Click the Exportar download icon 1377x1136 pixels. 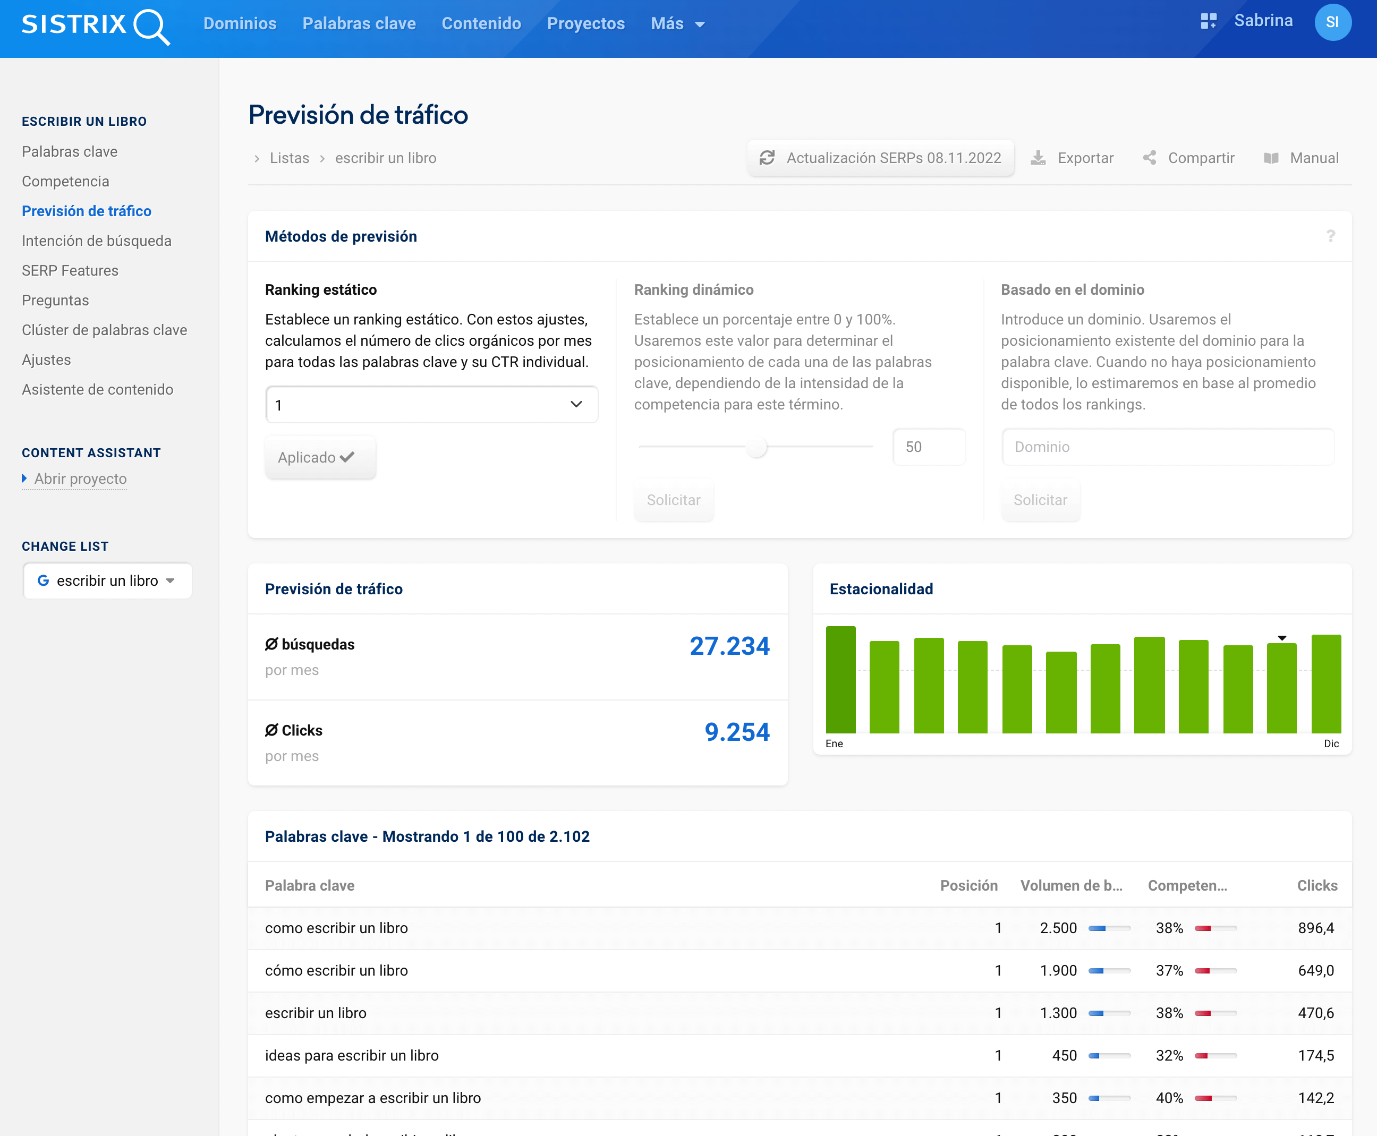click(1038, 158)
